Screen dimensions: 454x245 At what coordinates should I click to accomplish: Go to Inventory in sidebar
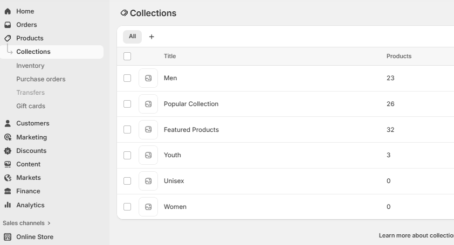[x=30, y=66]
